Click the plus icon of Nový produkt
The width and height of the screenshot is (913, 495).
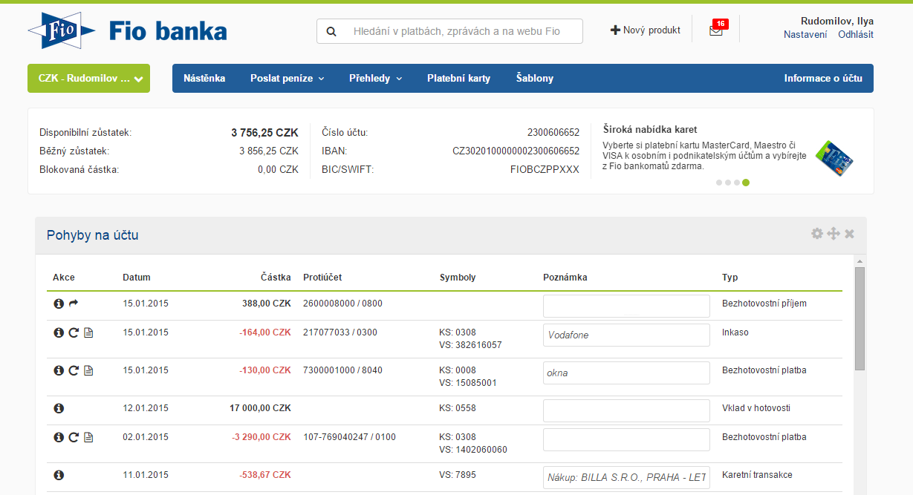click(x=615, y=30)
